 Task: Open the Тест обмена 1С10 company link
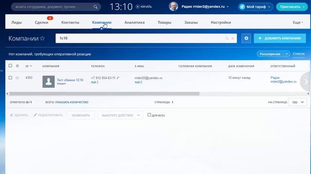coord(70,80)
